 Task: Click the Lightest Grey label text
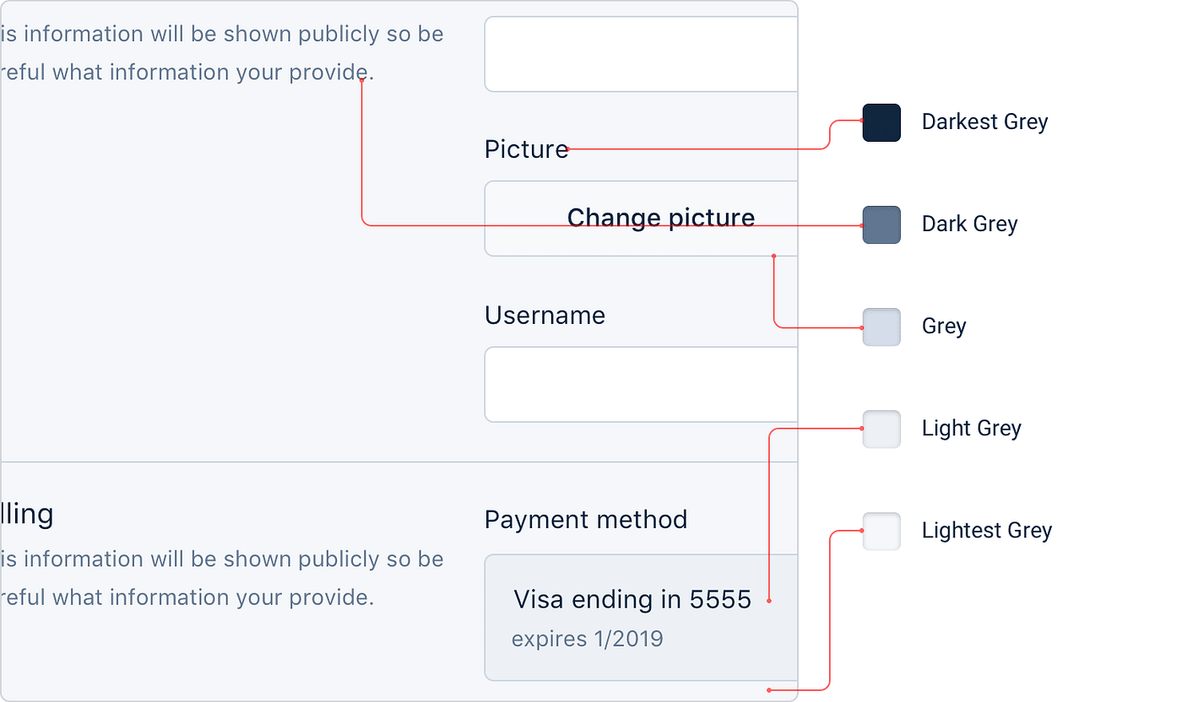pyautogui.click(x=987, y=530)
